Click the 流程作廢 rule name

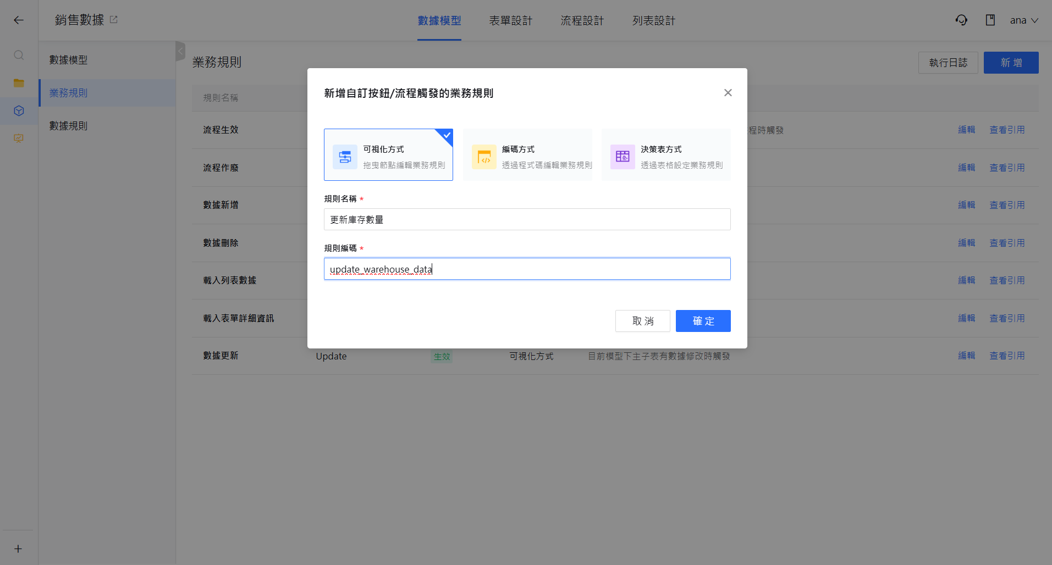(x=221, y=168)
